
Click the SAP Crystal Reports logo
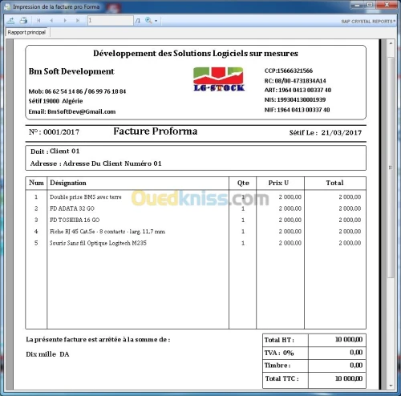click(368, 22)
